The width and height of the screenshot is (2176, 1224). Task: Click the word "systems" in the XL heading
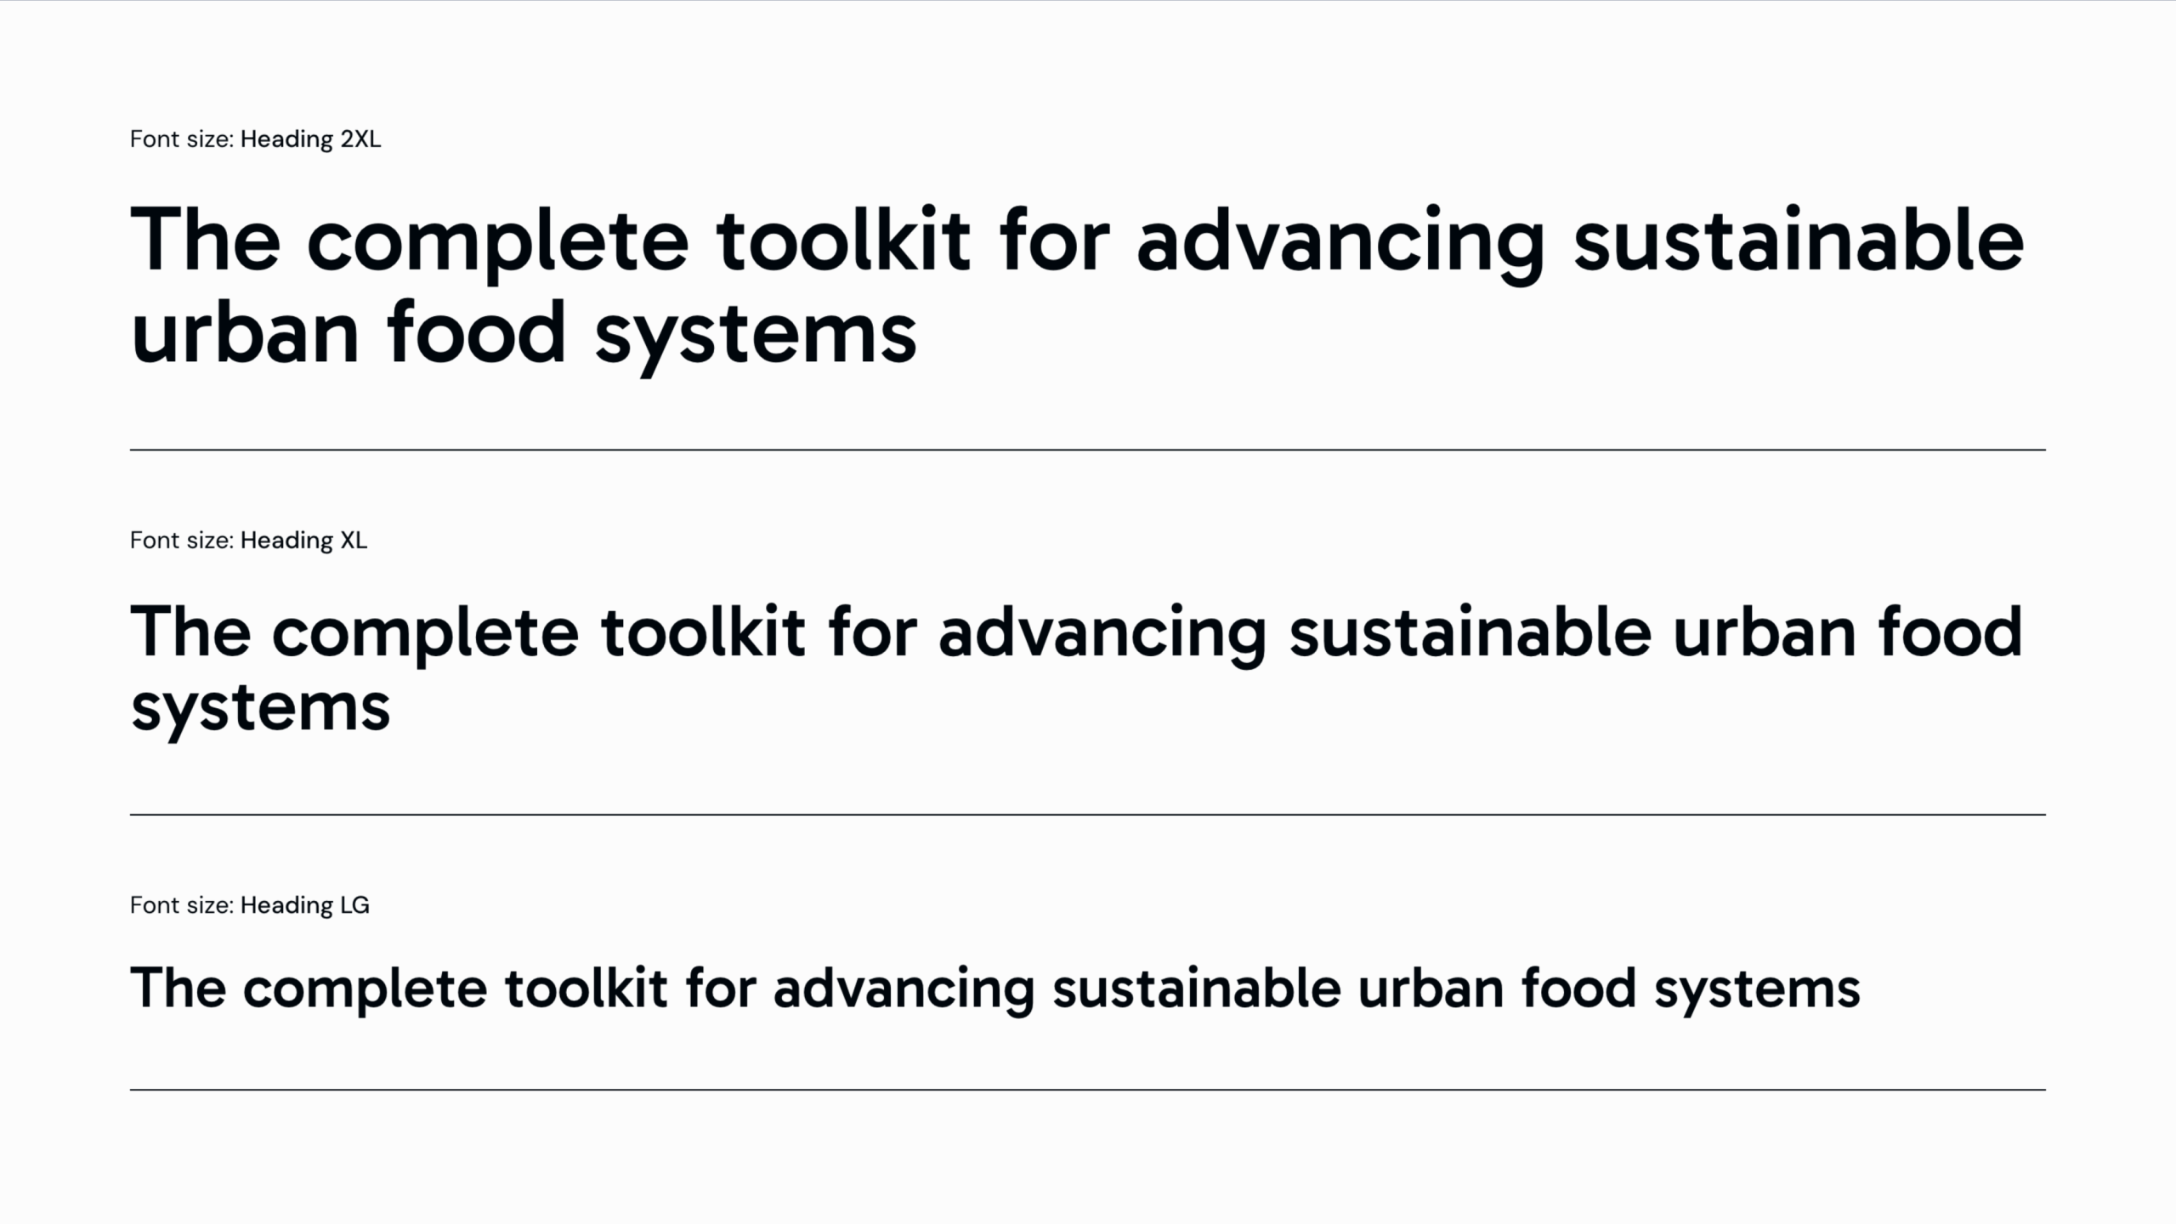(261, 711)
